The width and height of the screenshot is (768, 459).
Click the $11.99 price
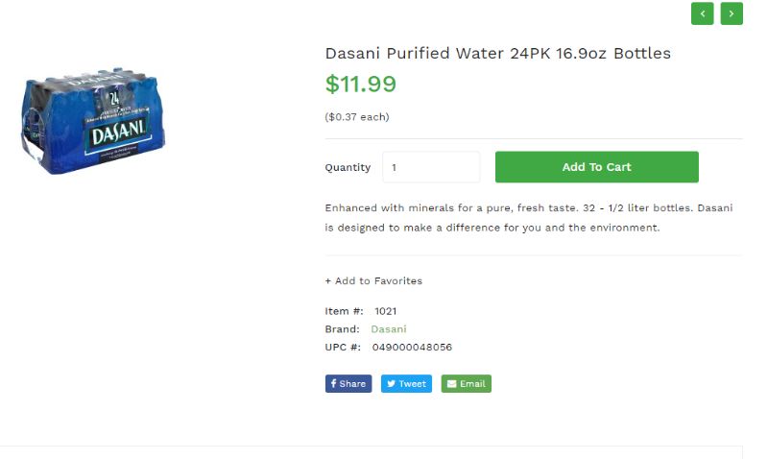point(360,85)
